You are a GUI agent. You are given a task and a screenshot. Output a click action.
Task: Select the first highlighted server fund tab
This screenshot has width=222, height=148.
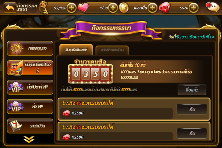click(x=76, y=50)
